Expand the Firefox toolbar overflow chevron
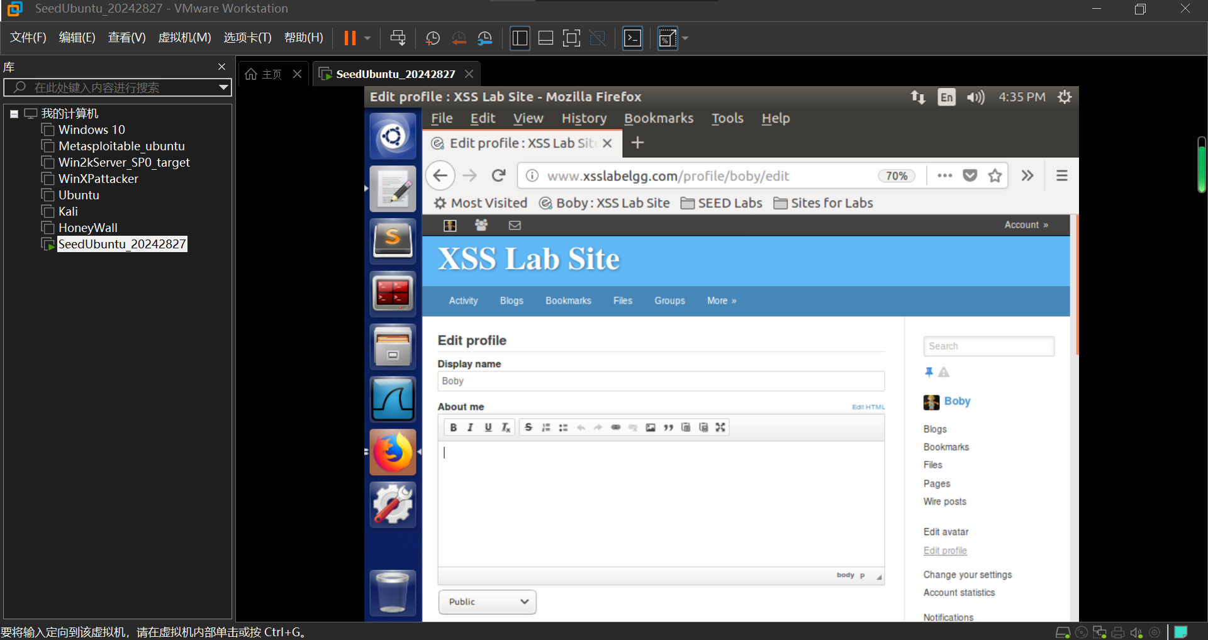The height and width of the screenshot is (640, 1208). point(1027,176)
